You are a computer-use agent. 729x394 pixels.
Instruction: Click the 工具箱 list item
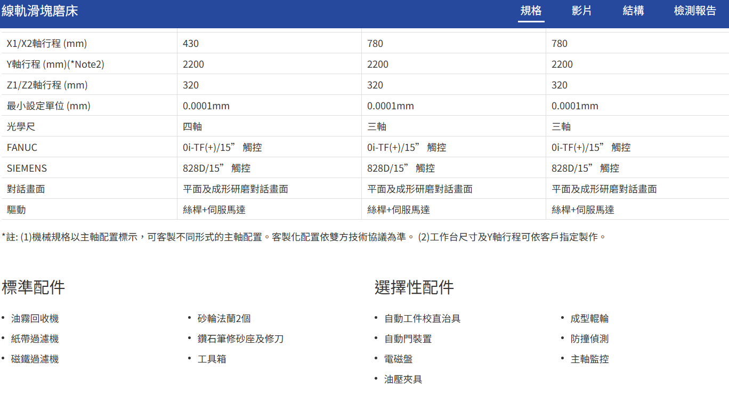click(212, 359)
